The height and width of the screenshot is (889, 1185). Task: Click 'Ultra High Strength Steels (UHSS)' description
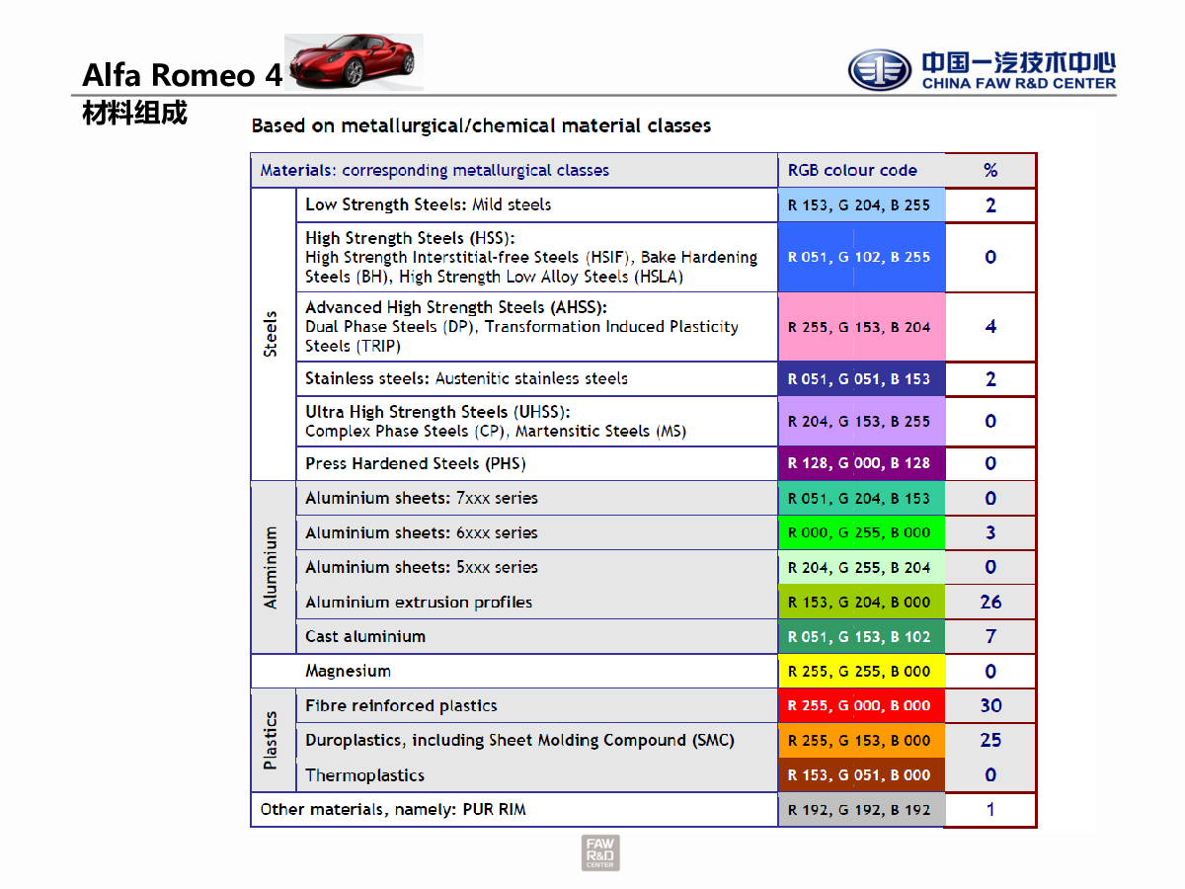tap(496, 421)
